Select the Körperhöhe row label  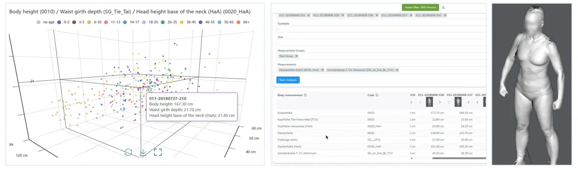click(285, 113)
